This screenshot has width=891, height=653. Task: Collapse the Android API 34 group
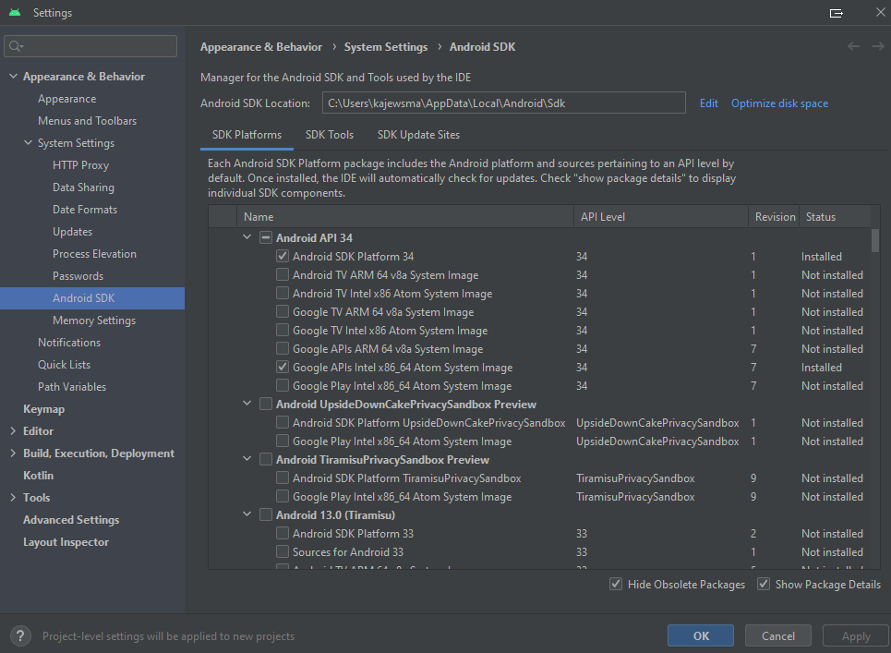247,237
